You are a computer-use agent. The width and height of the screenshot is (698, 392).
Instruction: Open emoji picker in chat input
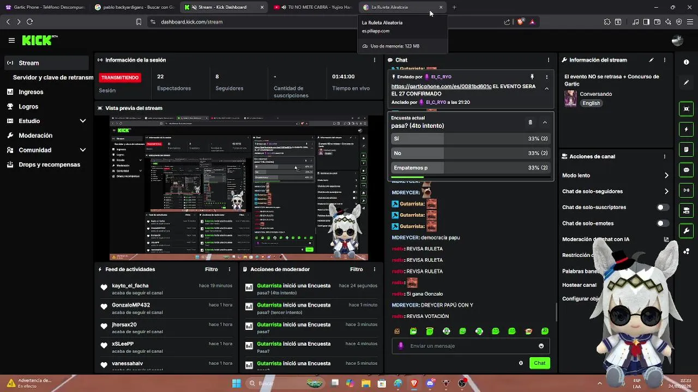[541, 346]
